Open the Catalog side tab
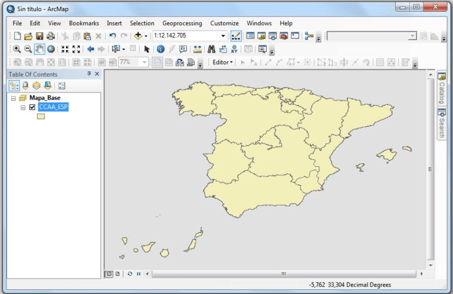The width and height of the screenshot is (453, 294). click(441, 88)
